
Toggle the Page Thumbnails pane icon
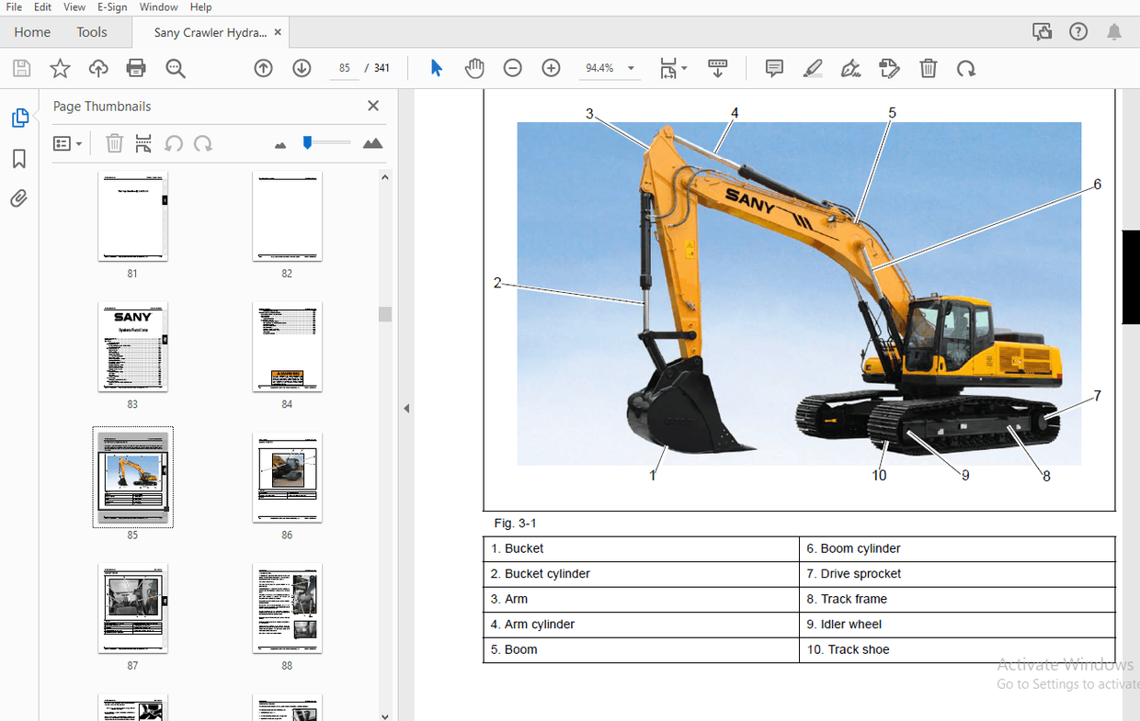tap(19, 118)
